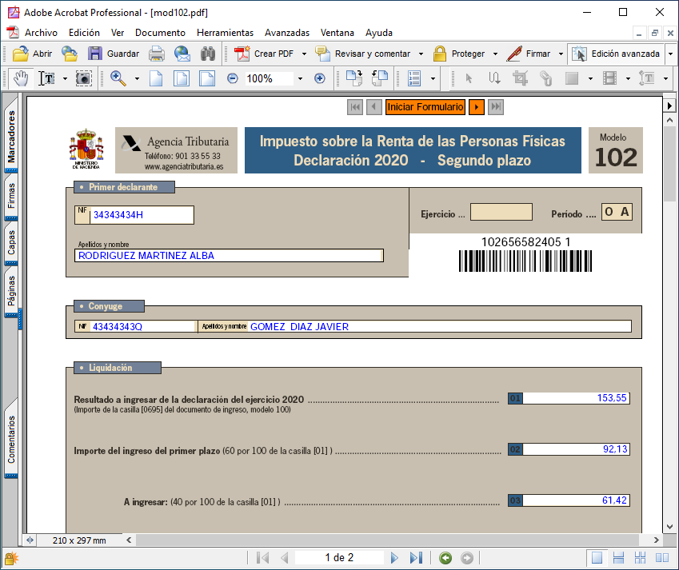Expand the Proteger dropdown arrow
Viewport: 679px width, 570px height.
tap(495, 54)
